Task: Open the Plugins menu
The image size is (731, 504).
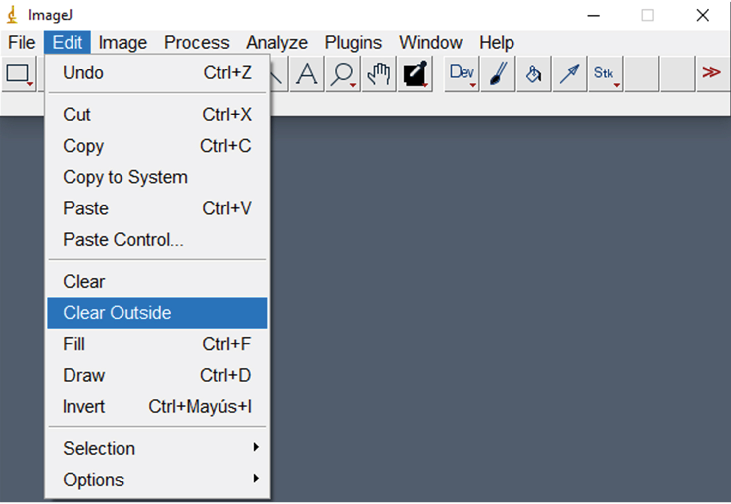Action: tap(353, 43)
